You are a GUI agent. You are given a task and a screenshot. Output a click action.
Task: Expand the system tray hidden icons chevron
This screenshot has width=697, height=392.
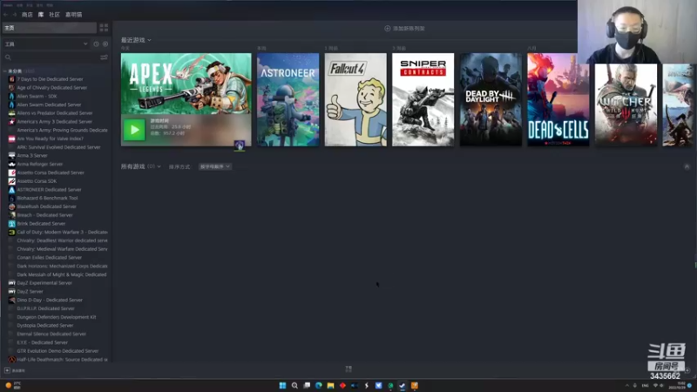pos(627,385)
